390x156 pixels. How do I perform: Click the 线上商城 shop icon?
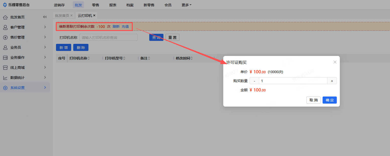pyautogui.click(x=5, y=68)
